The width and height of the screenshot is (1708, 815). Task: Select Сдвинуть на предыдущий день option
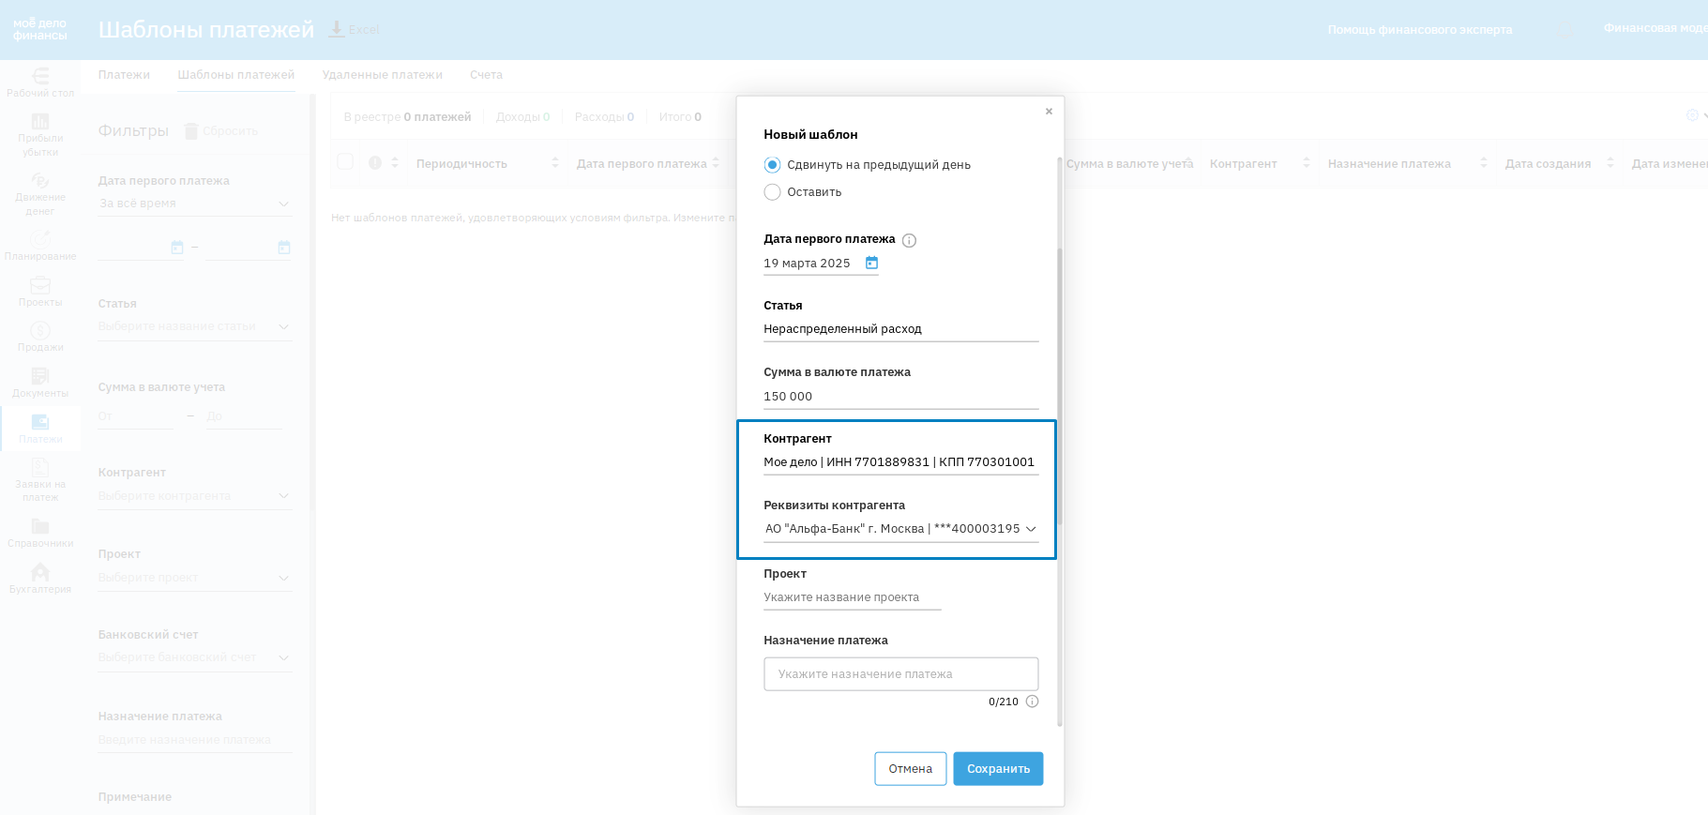coord(772,165)
